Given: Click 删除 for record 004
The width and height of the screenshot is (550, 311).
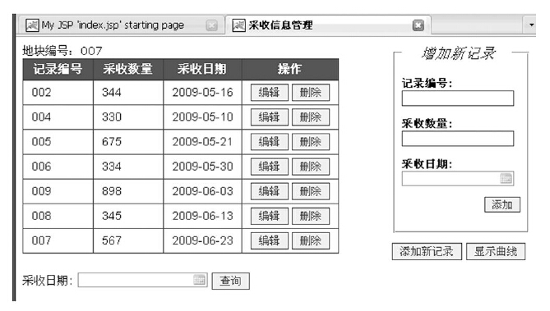Looking at the screenshot, I should 311,117.
